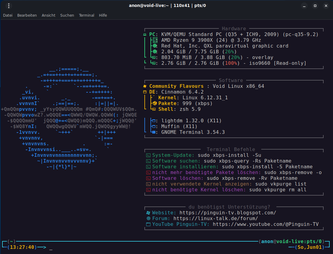Screen dimensions: 333x254
Task: Open the Terminal menu
Action: [x=87, y=15]
